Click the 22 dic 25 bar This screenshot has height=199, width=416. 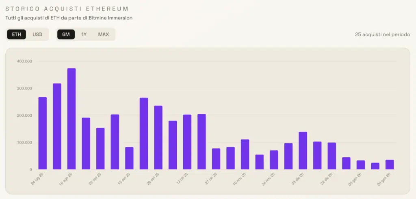[x=331, y=156]
